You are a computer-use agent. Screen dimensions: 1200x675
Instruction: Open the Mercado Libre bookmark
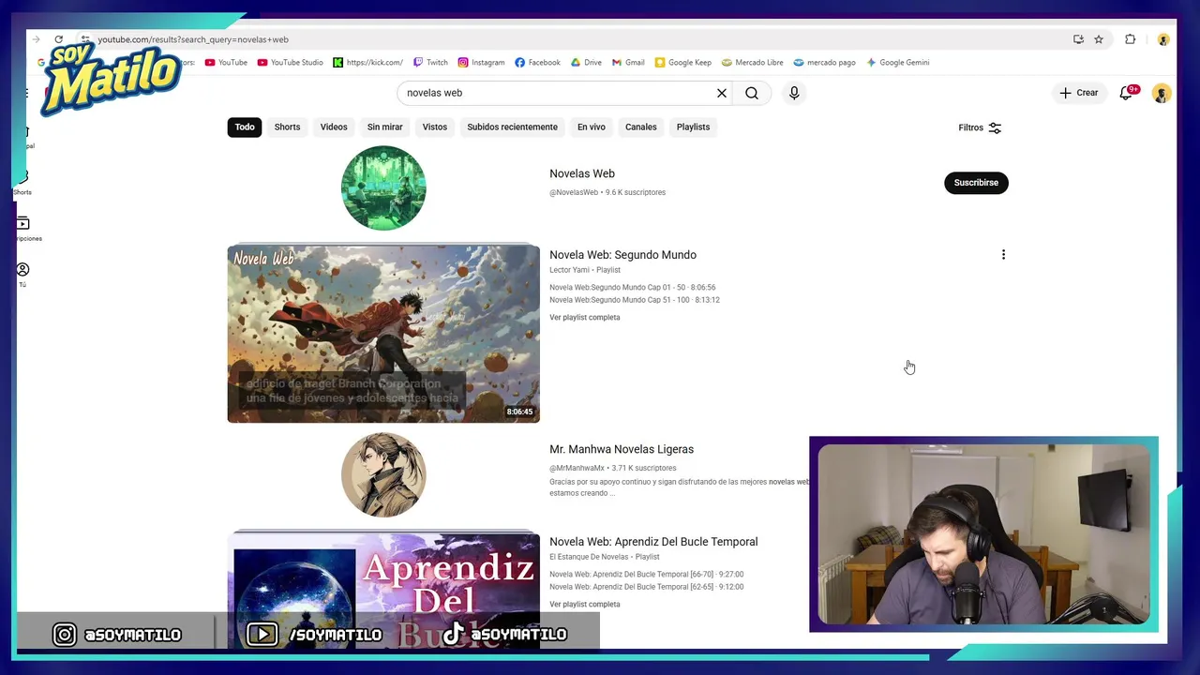752,63
